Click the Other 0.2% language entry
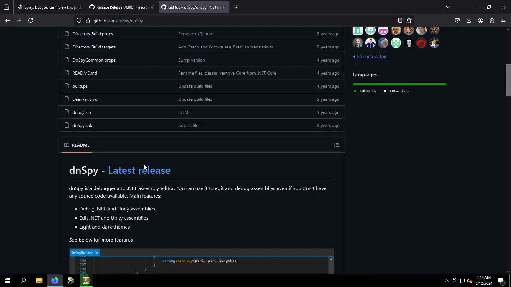This screenshot has width=511, height=287. pos(396,91)
